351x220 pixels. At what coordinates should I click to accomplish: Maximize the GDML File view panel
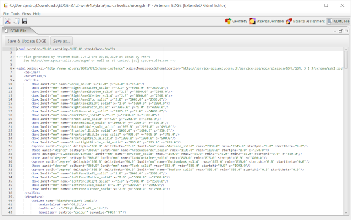pyautogui.click(x=346, y=31)
